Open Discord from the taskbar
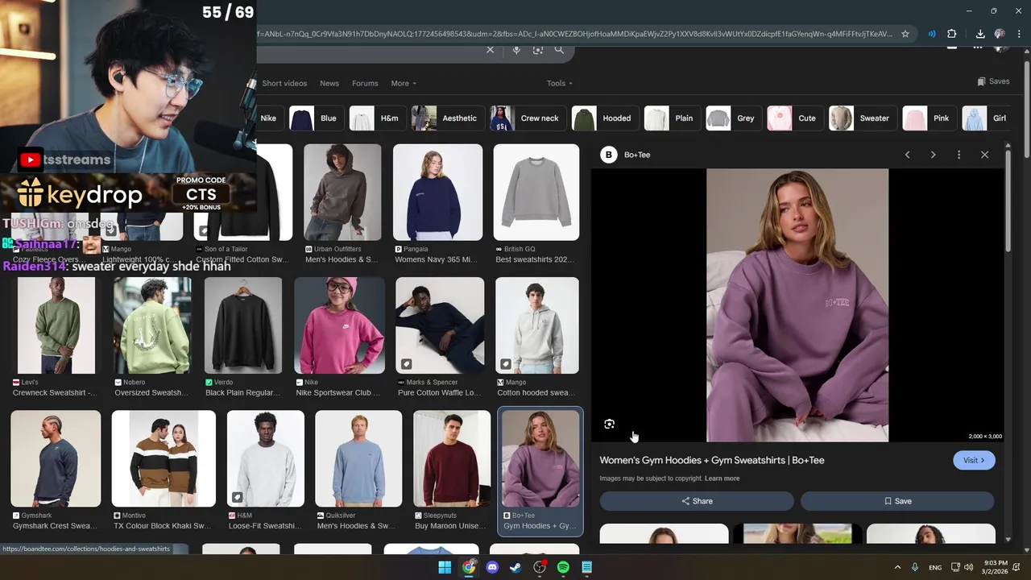 (x=492, y=567)
